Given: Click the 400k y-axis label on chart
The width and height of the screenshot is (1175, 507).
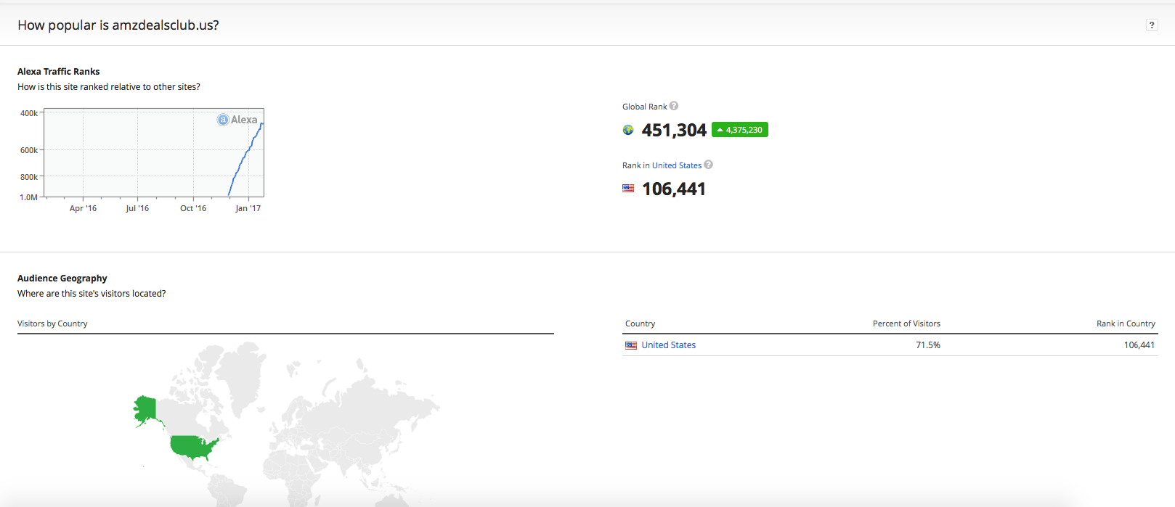Looking at the screenshot, I should pos(29,113).
